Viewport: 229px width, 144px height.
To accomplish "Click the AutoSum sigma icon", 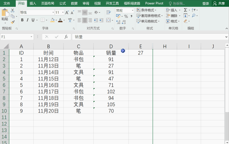I will (x=185, y=10).
